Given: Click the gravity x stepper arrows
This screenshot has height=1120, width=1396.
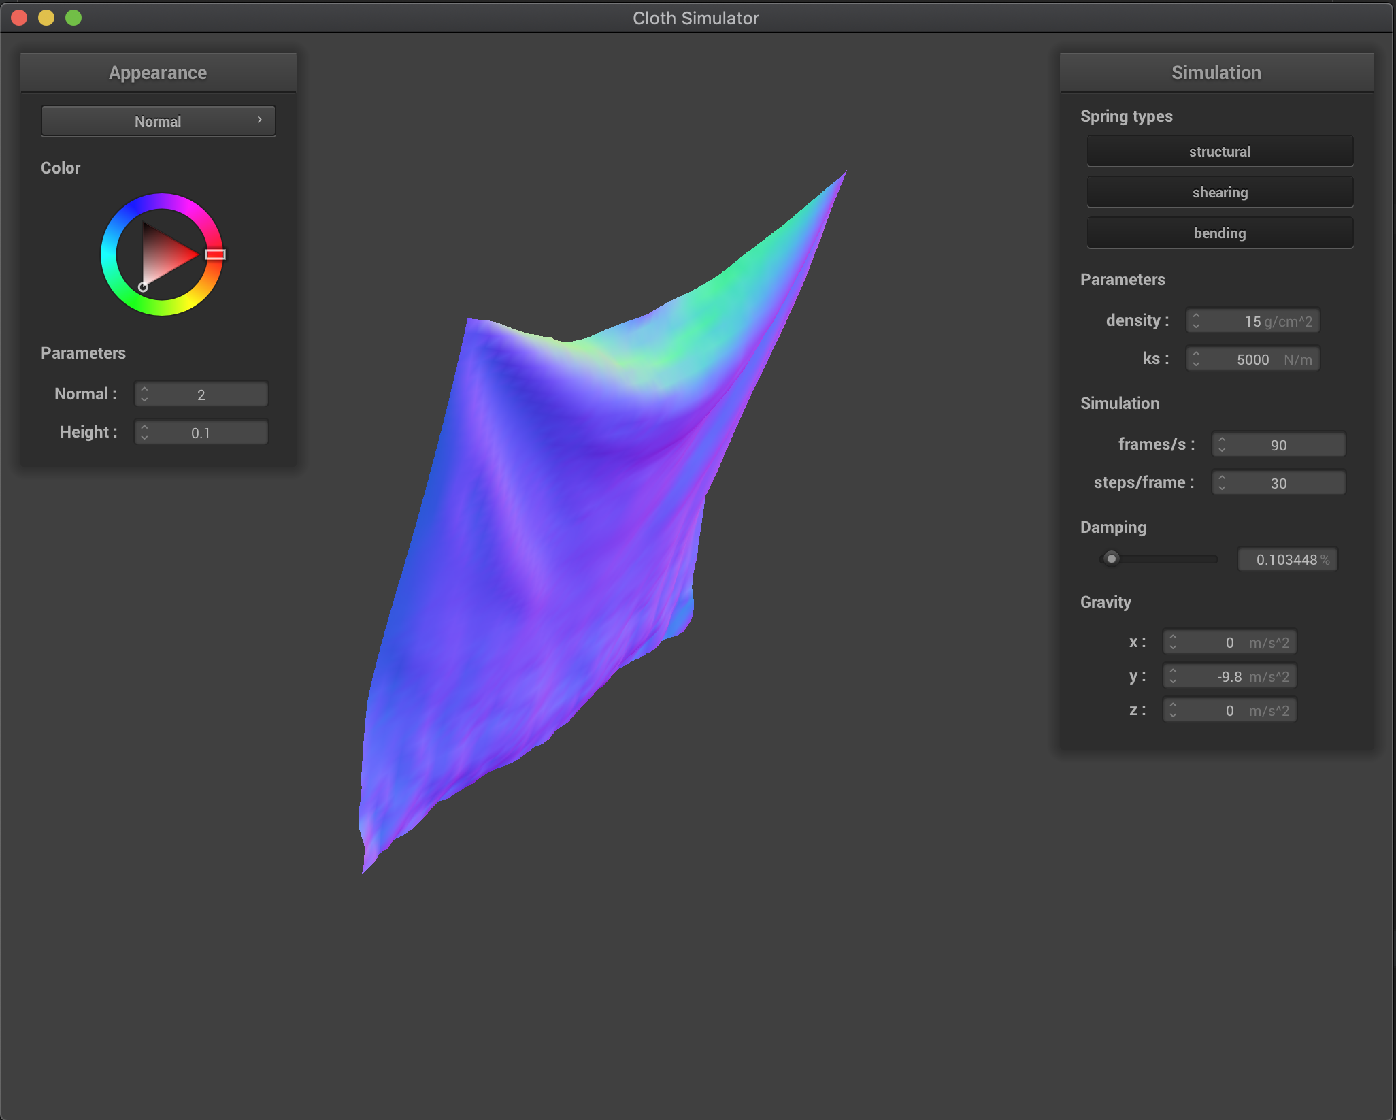Looking at the screenshot, I should 1173,642.
